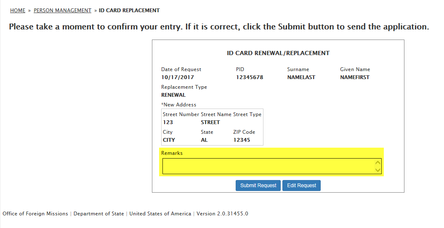
Task: Click the ZIP Code value 12345
Action: (x=242, y=140)
